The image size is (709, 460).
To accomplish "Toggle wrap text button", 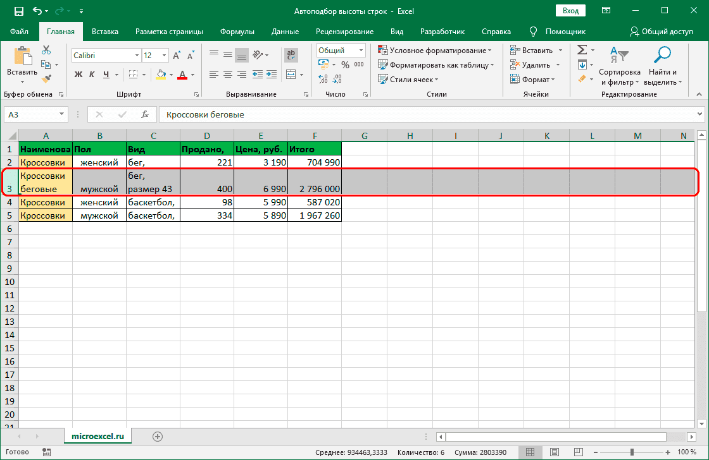I will coord(291,56).
